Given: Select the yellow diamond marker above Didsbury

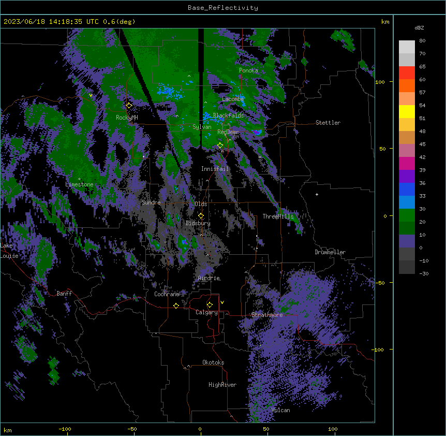Looking at the screenshot, I should pos(201,215).
